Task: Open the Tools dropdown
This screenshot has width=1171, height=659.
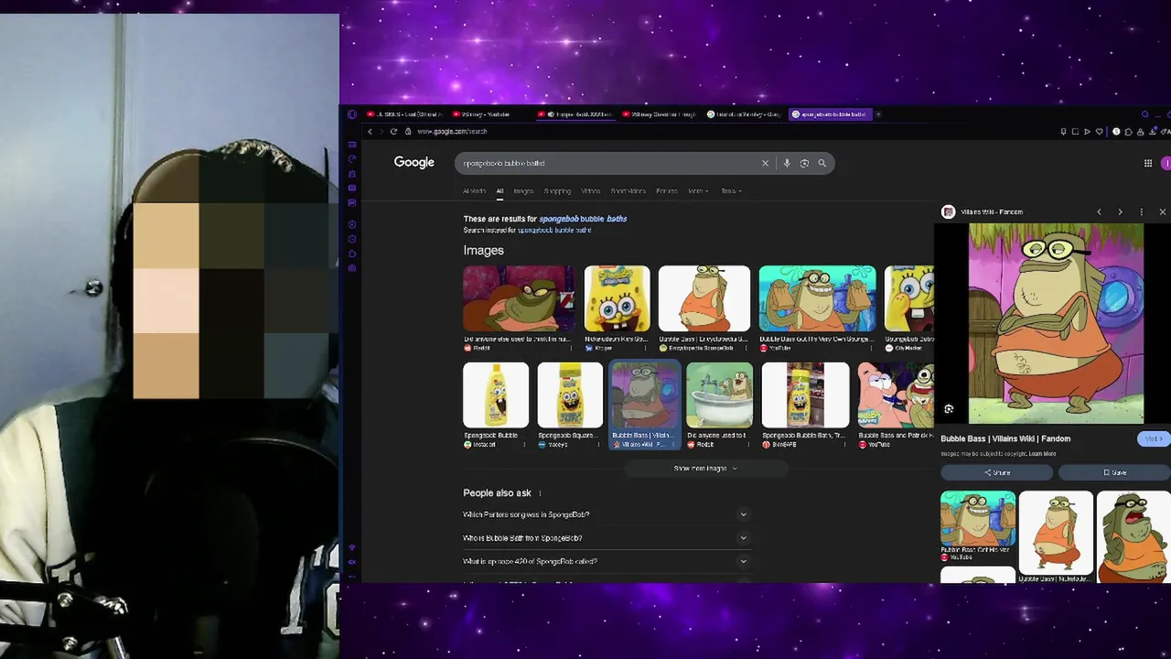Action: [x=731, y=191]
